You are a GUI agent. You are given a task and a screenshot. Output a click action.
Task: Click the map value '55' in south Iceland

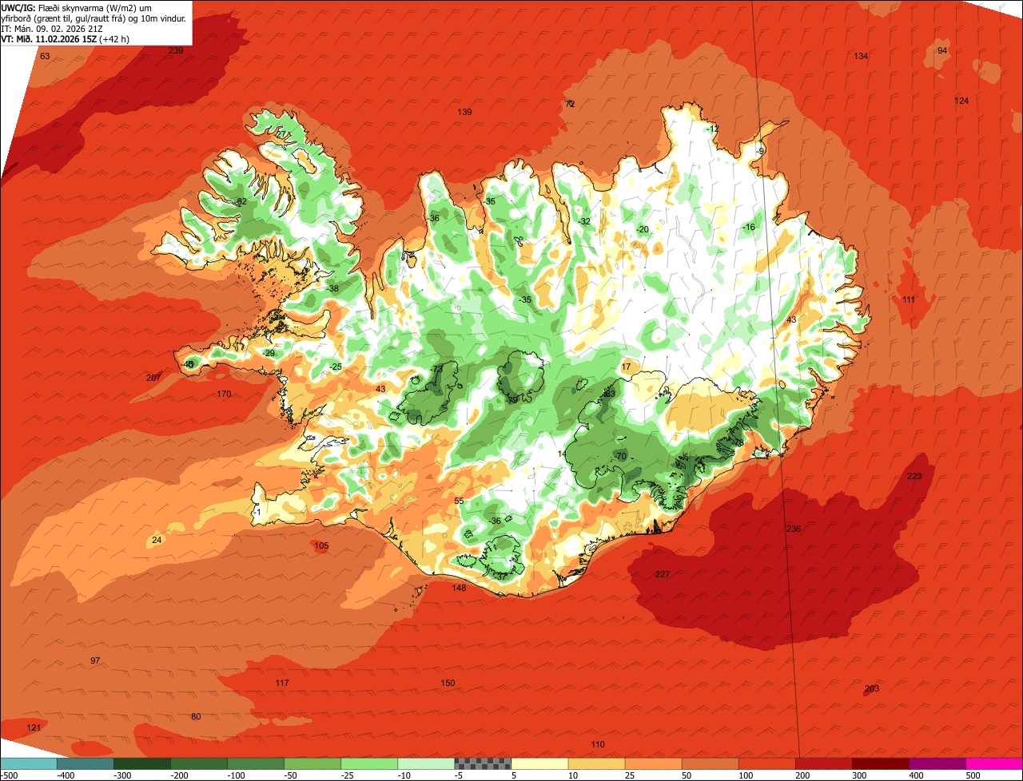[x=459, y=501]
